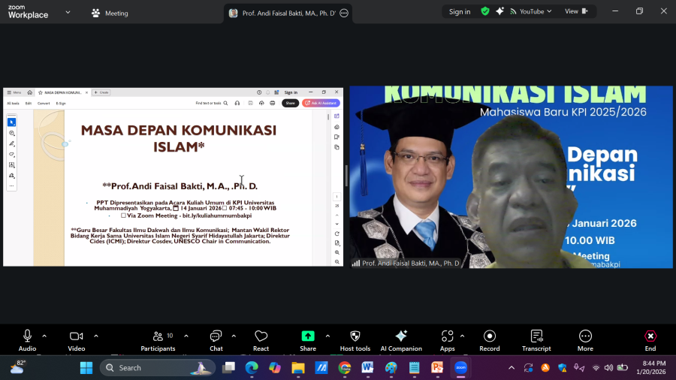Open File Explorer from taskbar

[298, 368]
